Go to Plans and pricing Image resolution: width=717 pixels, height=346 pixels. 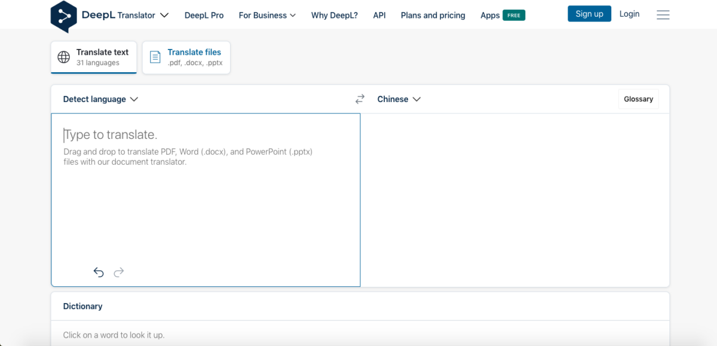(433, 16)
